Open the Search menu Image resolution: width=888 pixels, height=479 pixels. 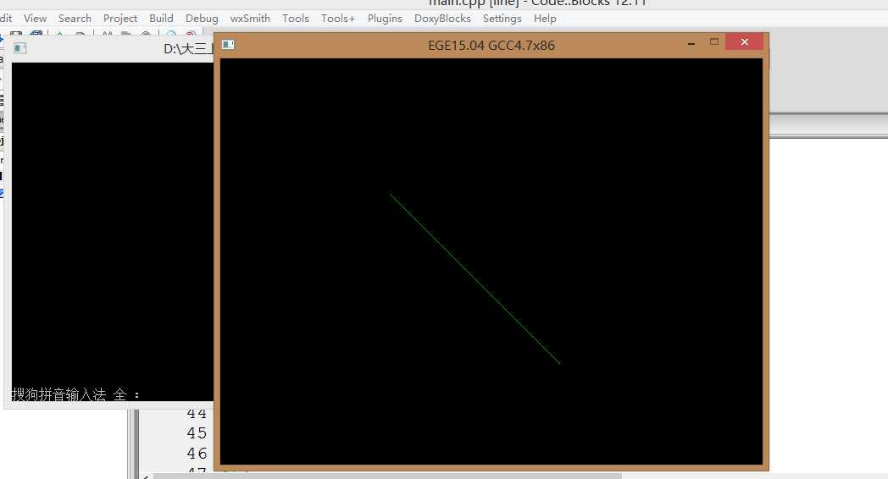pyautogui.click(x=75, y=19)
